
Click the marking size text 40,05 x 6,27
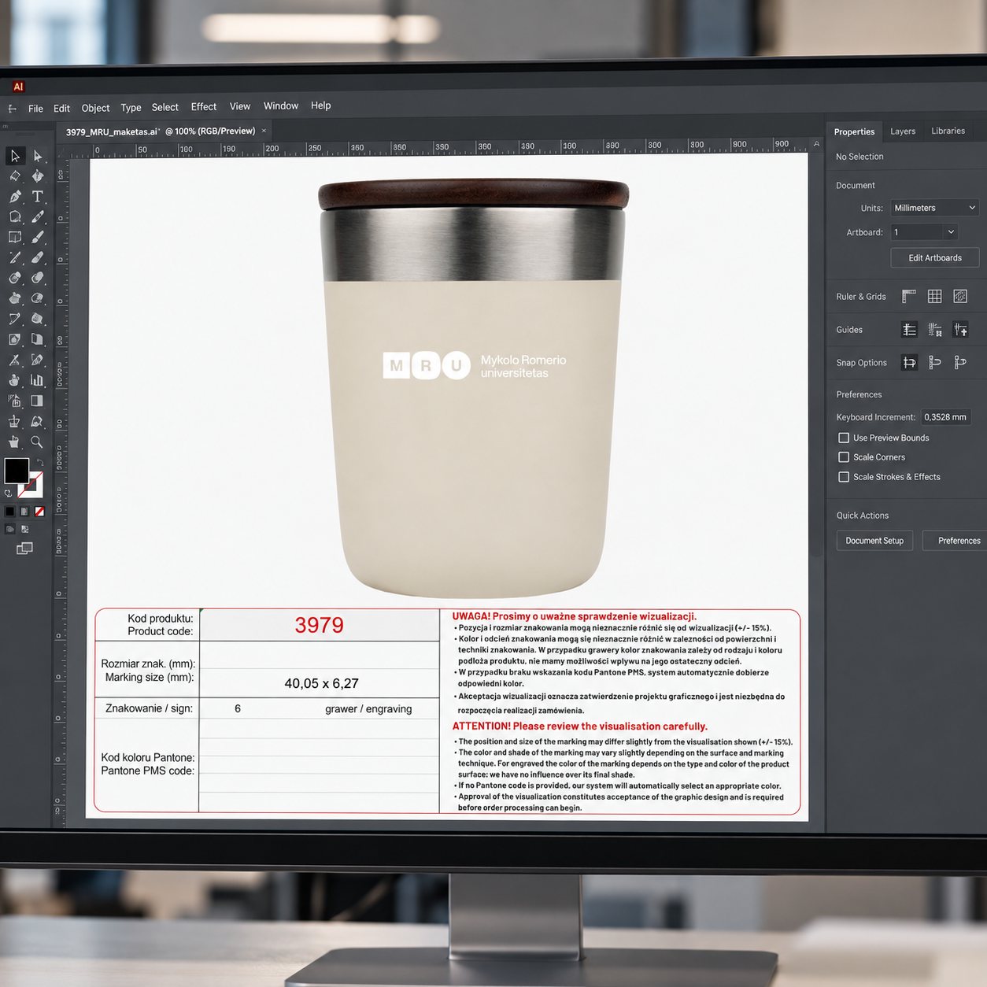pos(321,683)
